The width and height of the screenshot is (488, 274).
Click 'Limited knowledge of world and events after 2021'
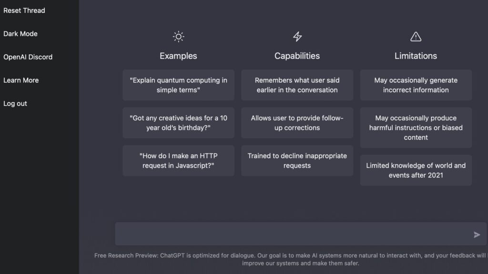click(x=416, y=170)
